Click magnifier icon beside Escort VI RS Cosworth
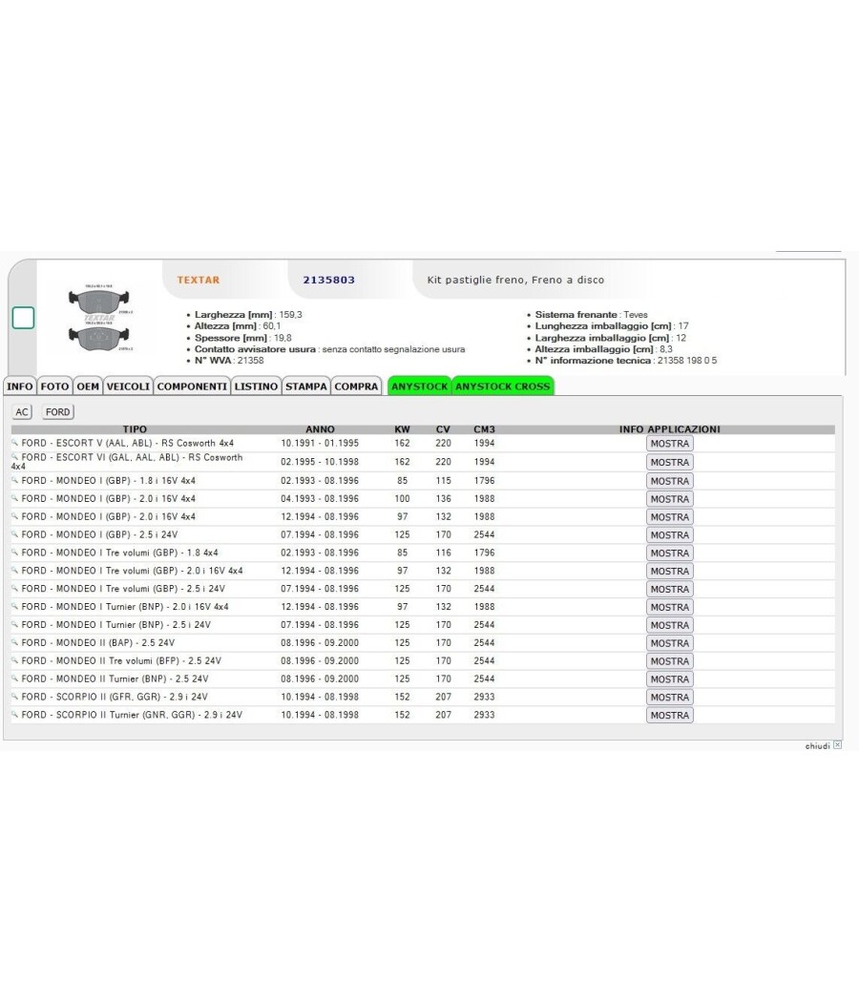 pos(14,457)
